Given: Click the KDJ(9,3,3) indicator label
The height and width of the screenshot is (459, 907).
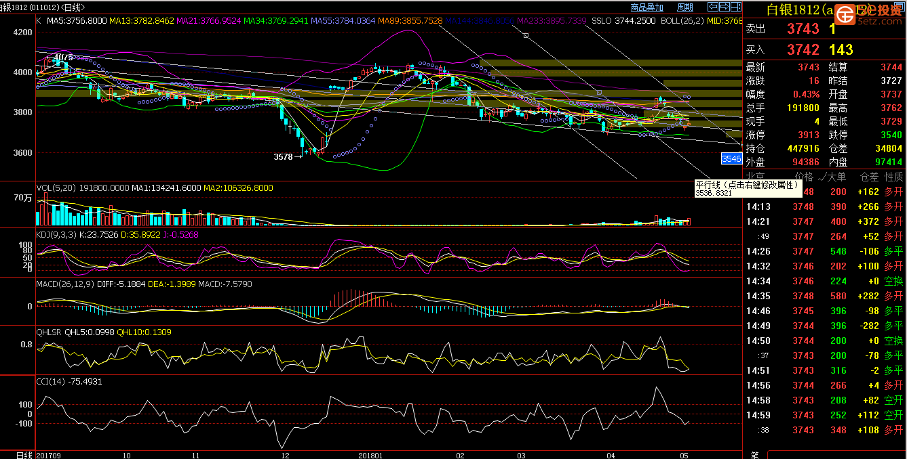Looking at the screenshot, I should click(x=57, y=234).
